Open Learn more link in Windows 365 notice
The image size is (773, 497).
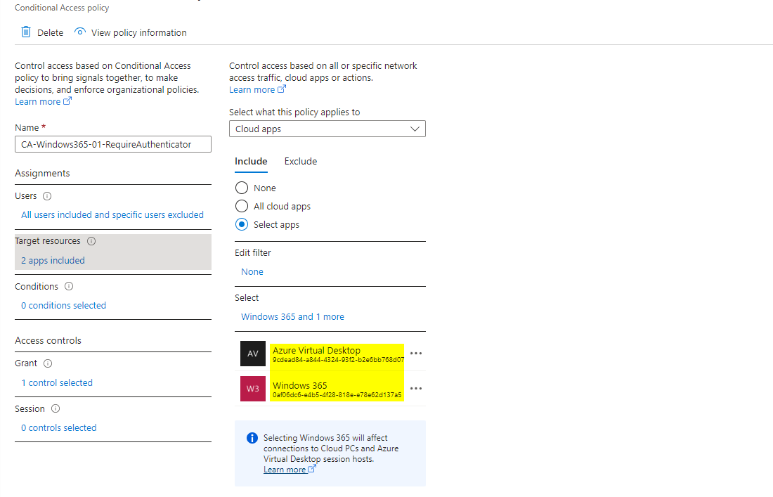[x=290, y=470]
